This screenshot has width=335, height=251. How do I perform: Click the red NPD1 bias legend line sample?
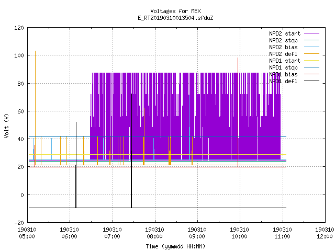click(x=312, y=74)
